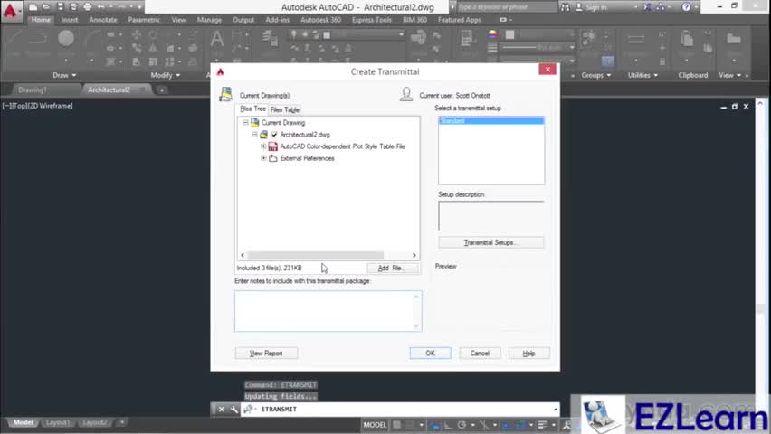Click the Autodesk Exchange X icon

648,7
